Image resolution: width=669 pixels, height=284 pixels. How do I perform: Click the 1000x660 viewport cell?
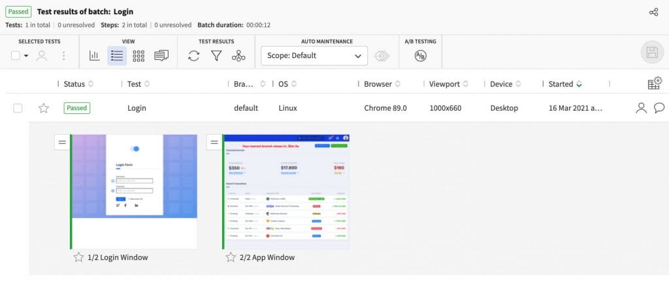click(445, 108)
